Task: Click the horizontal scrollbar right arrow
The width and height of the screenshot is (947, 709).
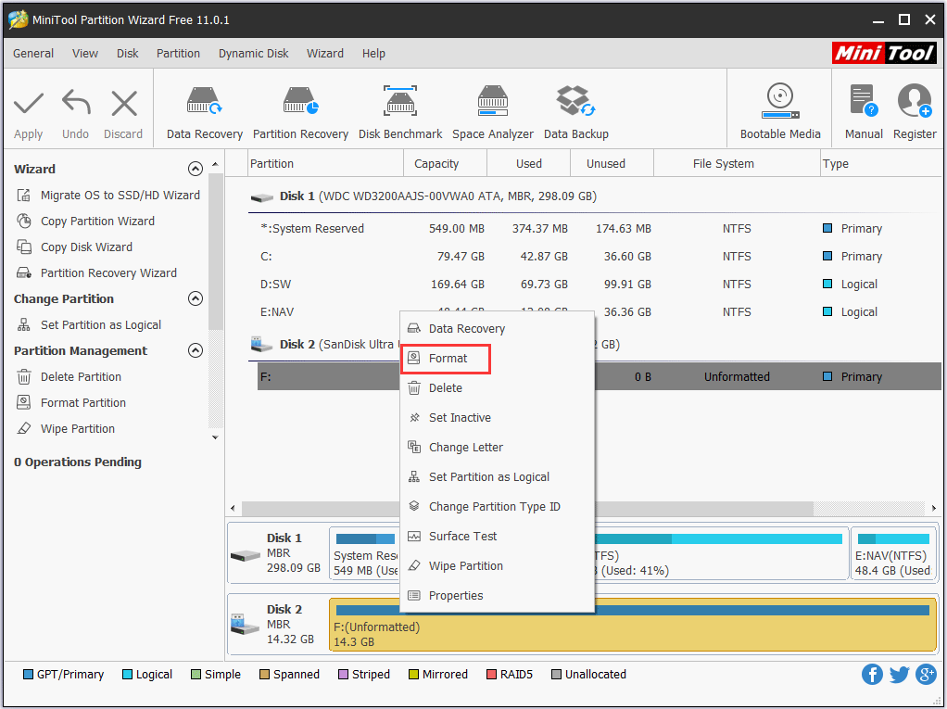Action: coord(934,508)
